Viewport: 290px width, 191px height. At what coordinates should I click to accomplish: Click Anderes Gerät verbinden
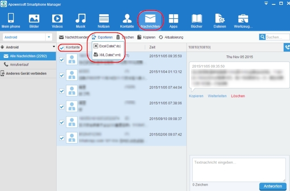pyautogui.click(x=28, y=73)
